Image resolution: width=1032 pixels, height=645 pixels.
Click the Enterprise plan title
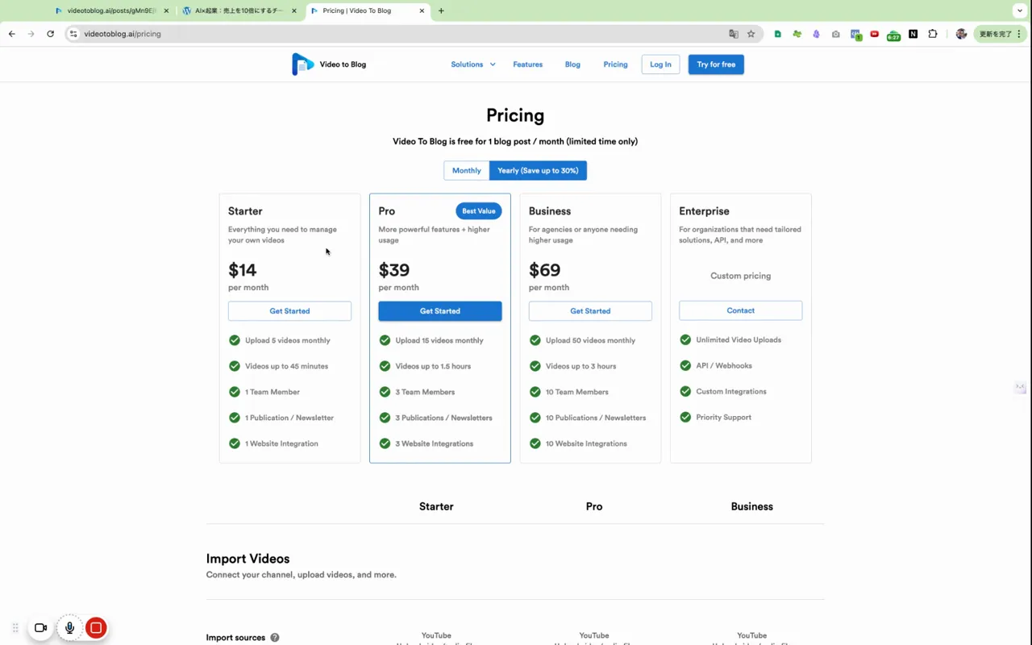(705, 211)
